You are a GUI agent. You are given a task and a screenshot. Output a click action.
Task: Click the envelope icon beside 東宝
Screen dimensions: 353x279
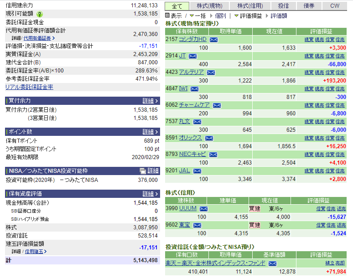(x=197, y=225)
